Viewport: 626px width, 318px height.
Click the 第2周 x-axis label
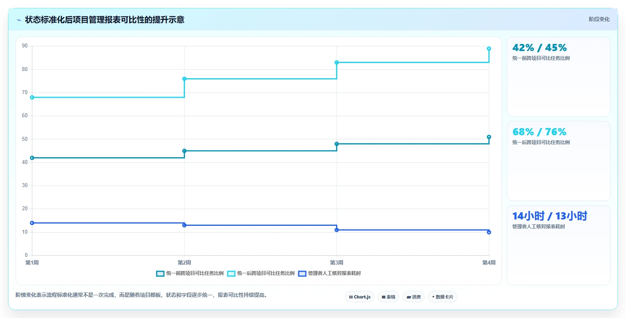coord(184,263)
